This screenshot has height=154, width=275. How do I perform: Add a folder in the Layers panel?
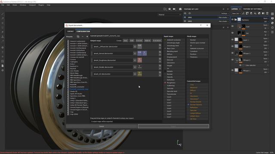(x=263, y=13)
